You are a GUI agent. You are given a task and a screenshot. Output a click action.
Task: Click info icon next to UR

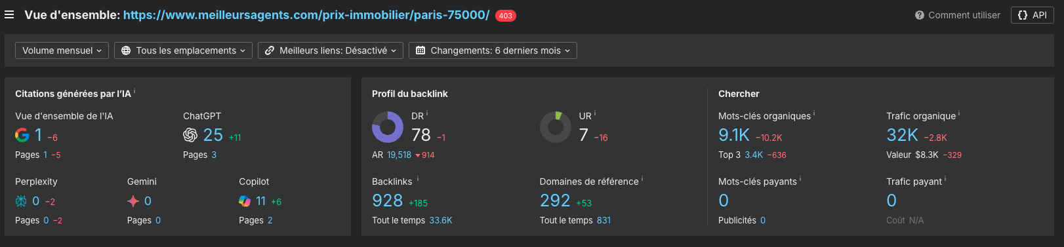(x=594, y=113)
